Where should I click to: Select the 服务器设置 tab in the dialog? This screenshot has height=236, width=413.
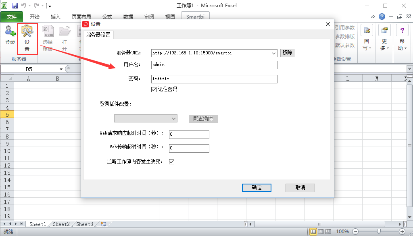coord(98,35)
